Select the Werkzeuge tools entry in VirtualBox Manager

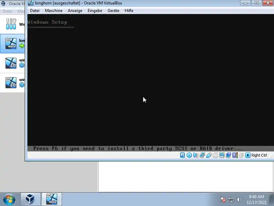click(x=12, y=24)
